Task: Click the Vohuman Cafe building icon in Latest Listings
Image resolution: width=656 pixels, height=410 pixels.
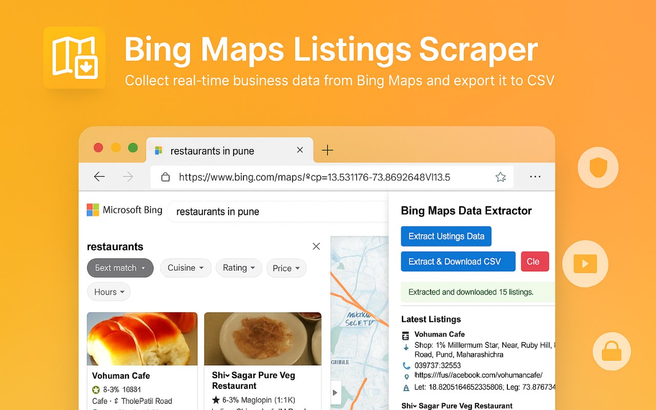Action: [405, 336]
